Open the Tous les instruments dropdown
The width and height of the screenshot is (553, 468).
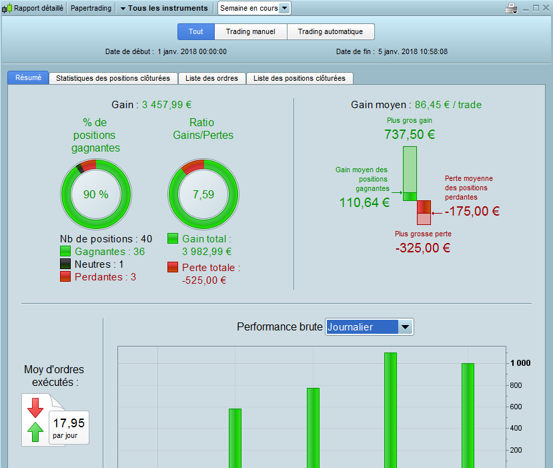point(164,8)
